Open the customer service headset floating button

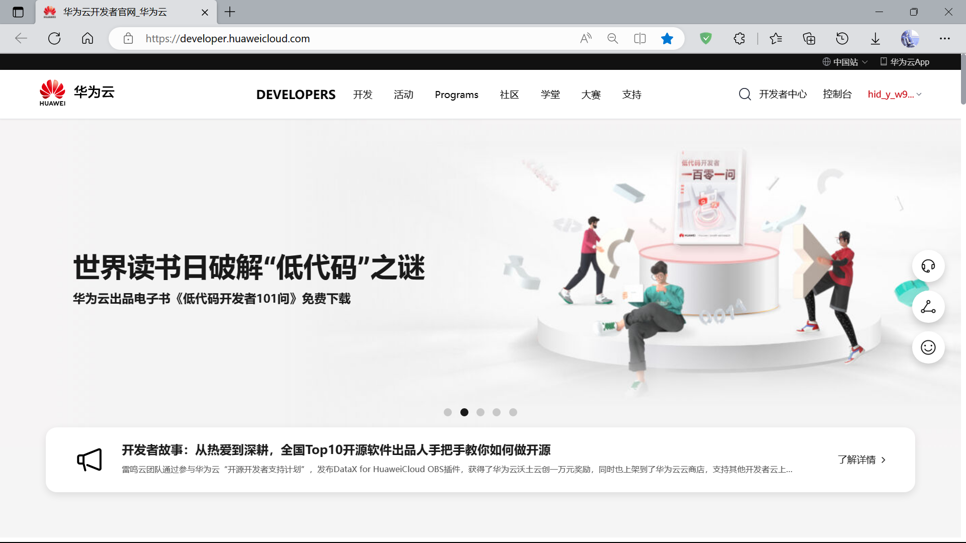pyautogui.click(x=928, y=266)
